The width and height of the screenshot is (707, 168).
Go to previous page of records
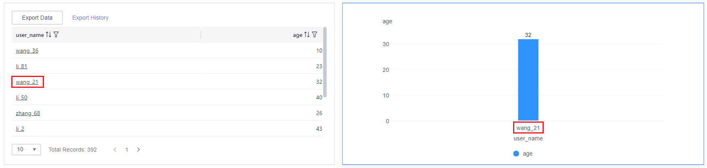point(115,150)
